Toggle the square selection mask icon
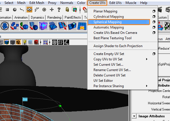Image resolution: width=170 pixels, height=121 pixels. 7,10
